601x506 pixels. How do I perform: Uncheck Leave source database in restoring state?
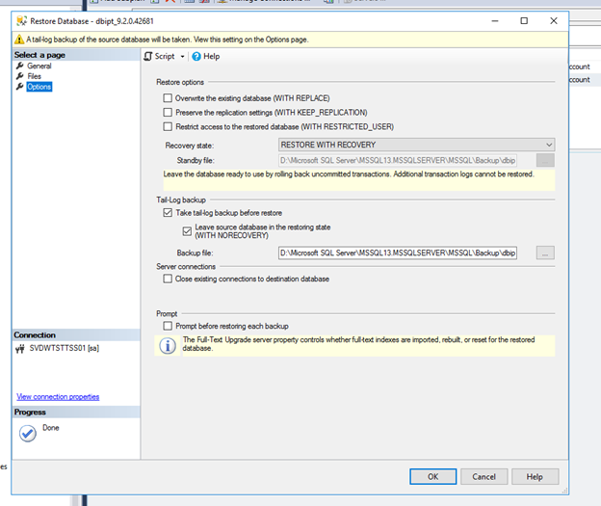tap(187, 231)
